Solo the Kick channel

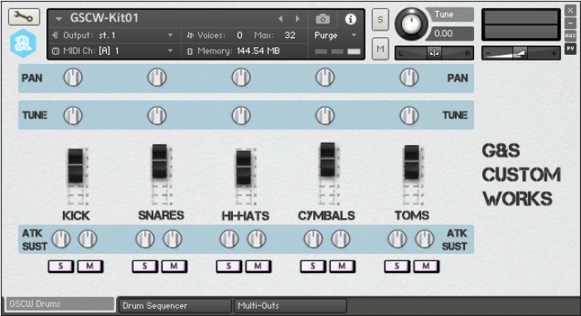[61, 266]
